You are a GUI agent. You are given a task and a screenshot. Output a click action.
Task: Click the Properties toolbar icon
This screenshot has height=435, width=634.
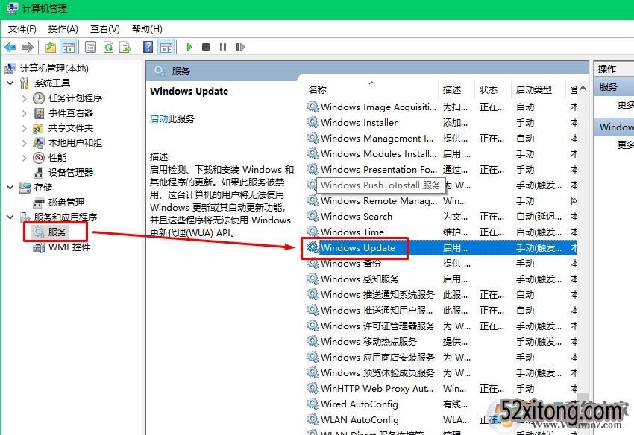click(90, 47)
